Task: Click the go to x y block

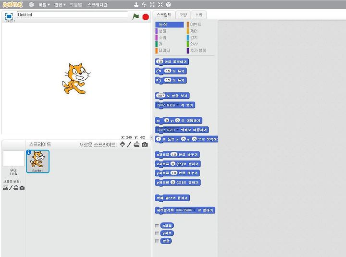Action: (x=178, y=121)
